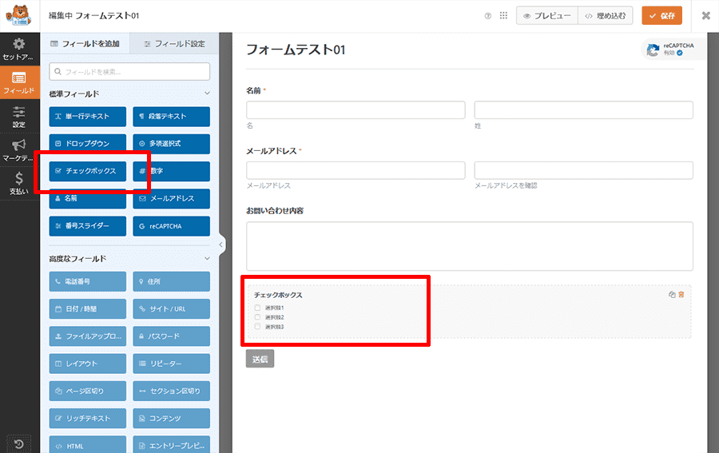The height and width of the screenshot is (453, 719).
Task: Add a メールアドレス field
Action: [172, 198]
